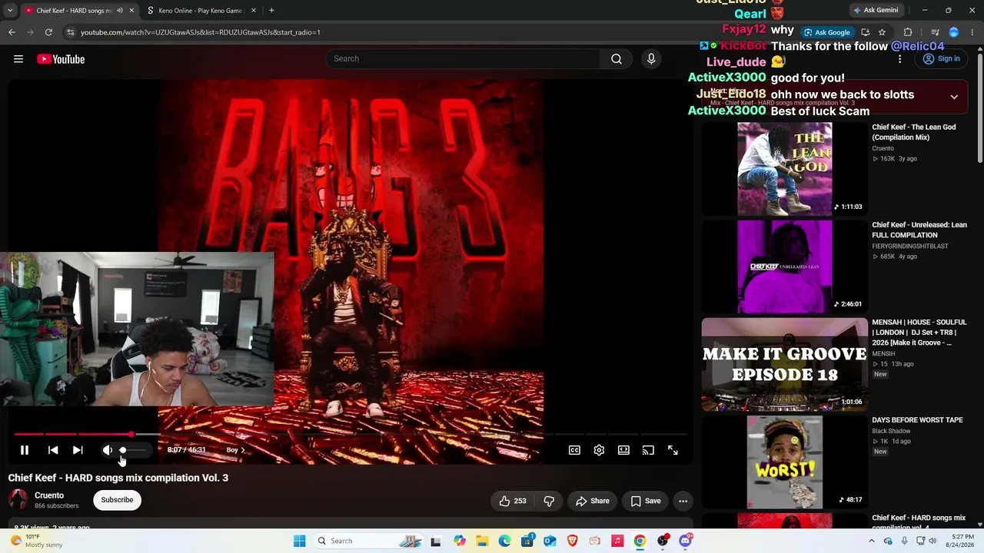984x553 pixels.
Task: Open the media controls in Chrome toolbar
Action: pos(935,32)
